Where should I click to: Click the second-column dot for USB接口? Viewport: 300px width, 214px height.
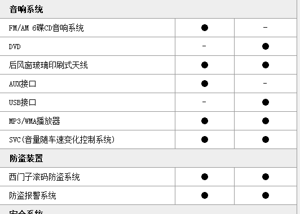pos(266,102)
